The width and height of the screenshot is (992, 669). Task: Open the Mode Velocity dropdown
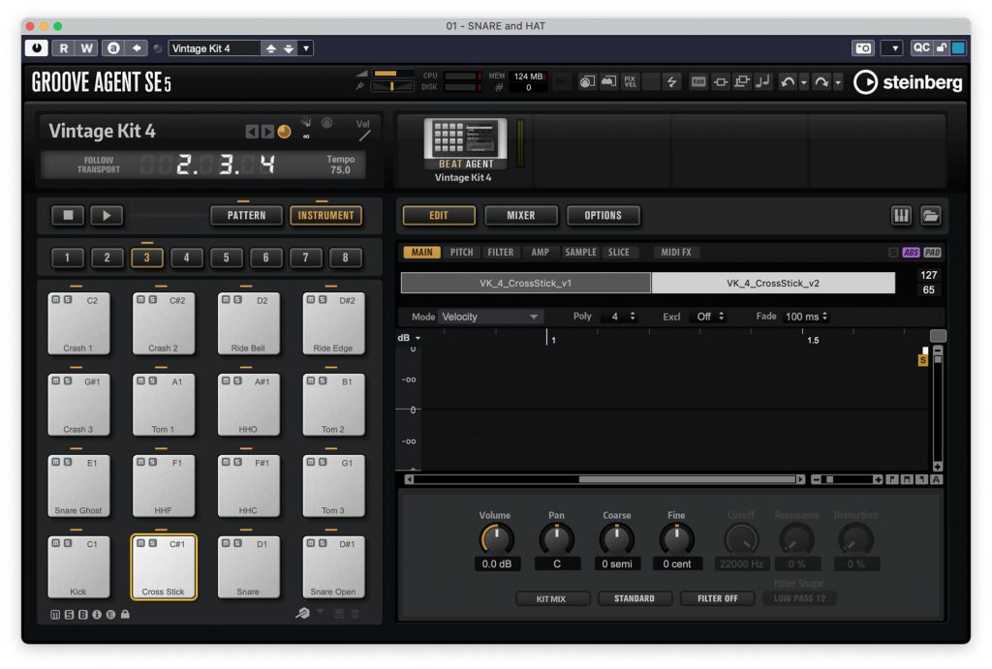489,317
